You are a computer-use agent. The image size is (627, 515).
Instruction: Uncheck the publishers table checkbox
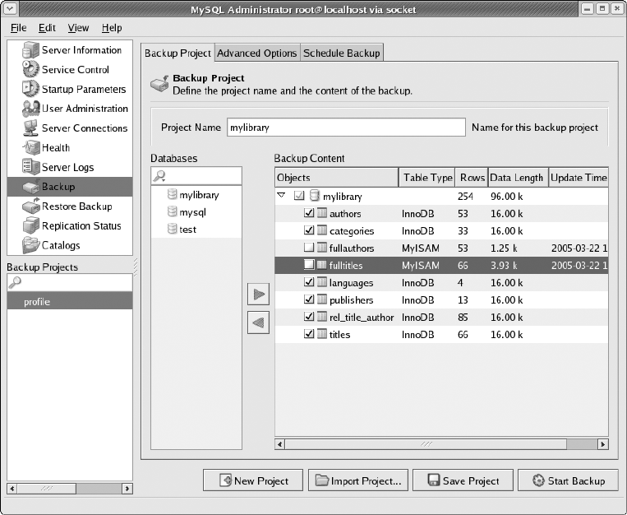[x=309, y=299]
